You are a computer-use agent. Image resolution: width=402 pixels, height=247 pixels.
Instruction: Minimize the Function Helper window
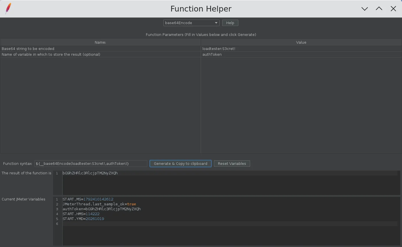(365, 9)
